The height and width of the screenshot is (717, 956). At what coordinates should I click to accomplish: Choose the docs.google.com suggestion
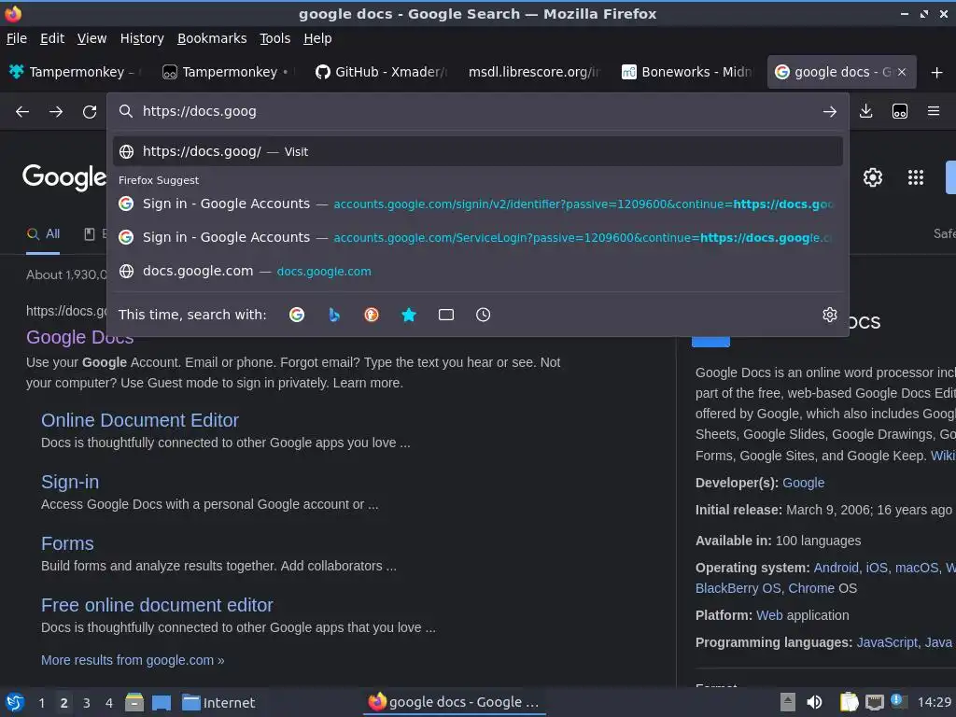click(477, 271)
